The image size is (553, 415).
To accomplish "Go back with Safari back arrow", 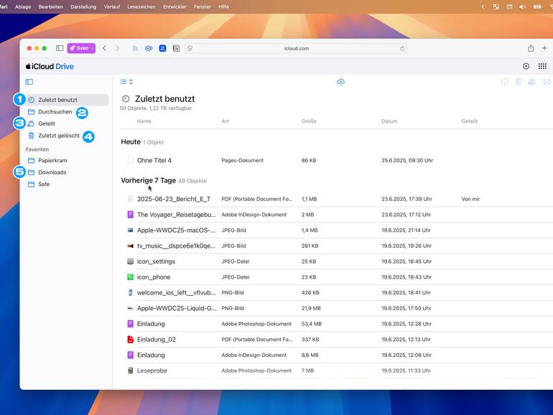I will pos(104,48).
